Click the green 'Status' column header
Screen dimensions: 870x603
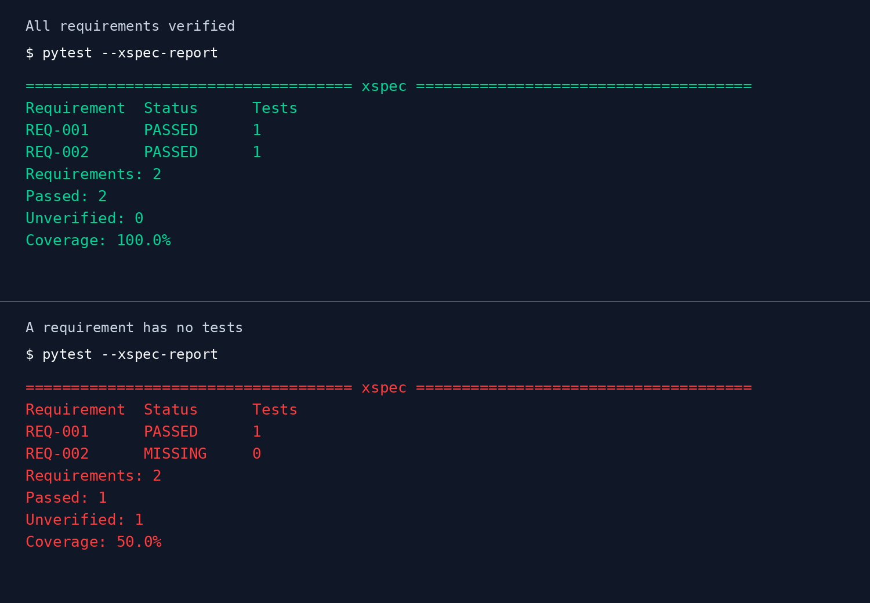171,108
